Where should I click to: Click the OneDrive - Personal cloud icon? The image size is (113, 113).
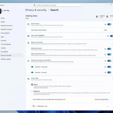point(32,72)
